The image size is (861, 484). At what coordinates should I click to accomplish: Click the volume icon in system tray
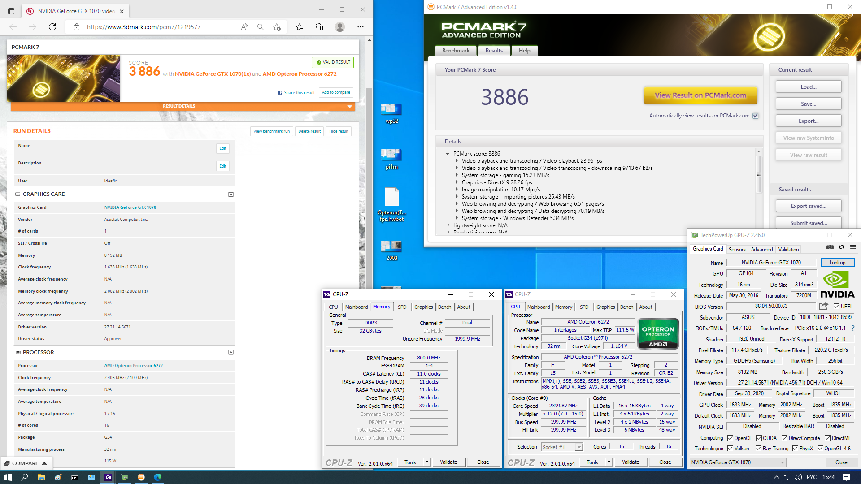[x=798, y=477]
